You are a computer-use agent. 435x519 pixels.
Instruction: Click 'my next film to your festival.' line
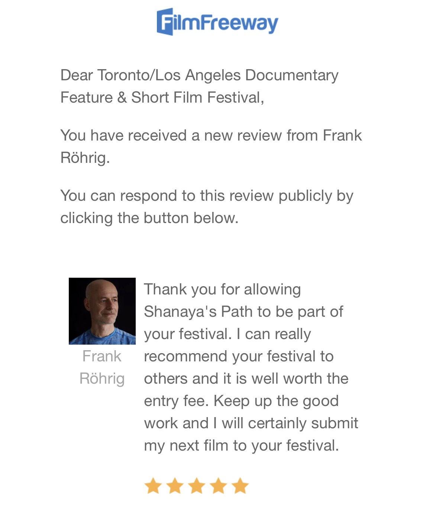tap(241, 445)
